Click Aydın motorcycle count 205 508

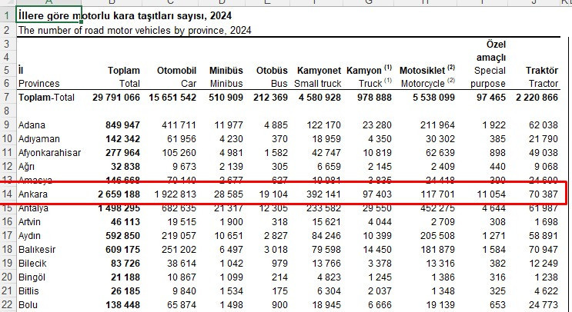pyautogui.click(x=437, y=236)
